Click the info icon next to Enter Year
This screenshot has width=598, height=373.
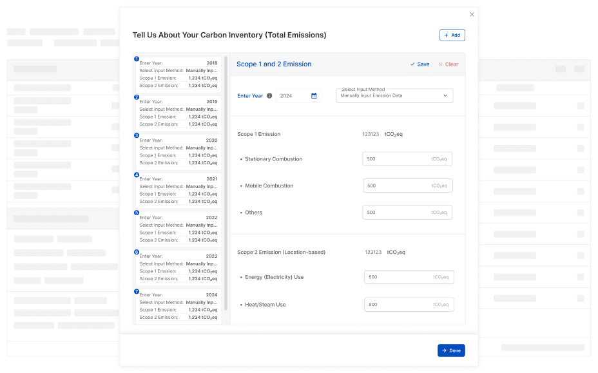[x=269, y=95]
